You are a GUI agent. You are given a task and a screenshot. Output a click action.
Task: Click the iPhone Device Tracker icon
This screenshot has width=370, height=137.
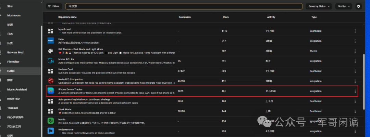pyautogui.click(x=51, y=91)
